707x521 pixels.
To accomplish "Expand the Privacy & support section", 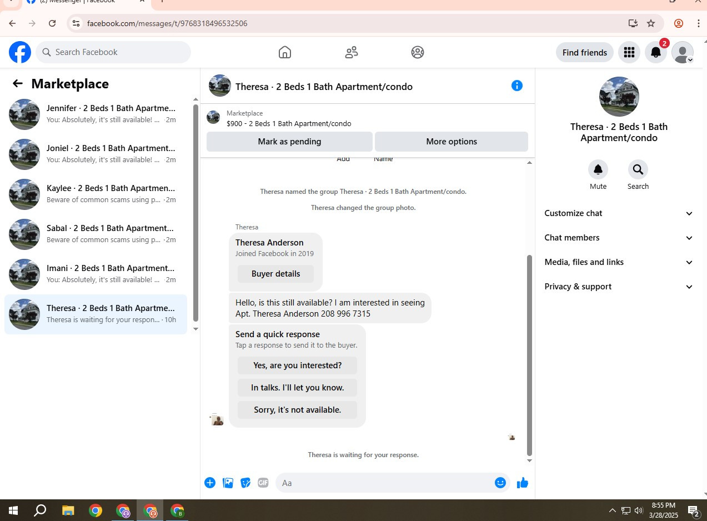I will (x=619, y=287).
